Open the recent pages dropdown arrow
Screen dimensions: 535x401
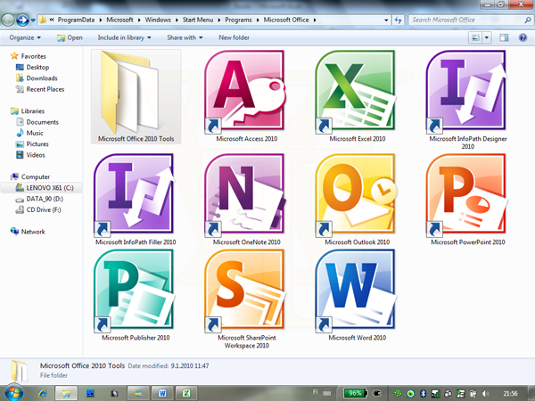[x=33, y=20]
